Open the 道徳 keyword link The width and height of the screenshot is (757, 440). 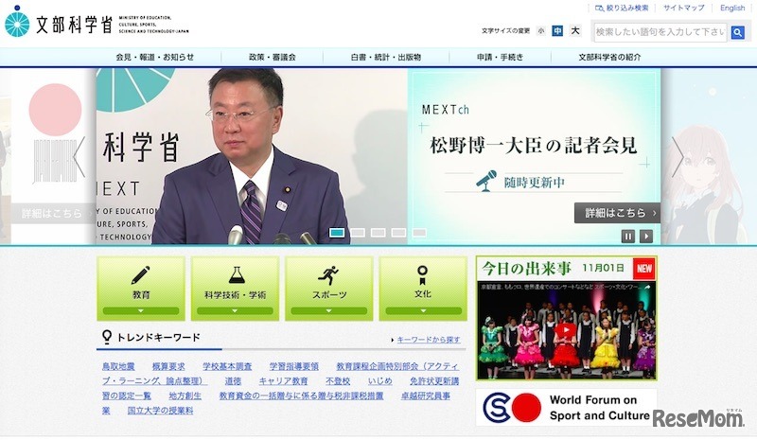(233, 381)
